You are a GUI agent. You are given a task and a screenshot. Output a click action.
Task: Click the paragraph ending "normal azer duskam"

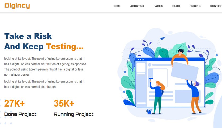(x=45, y=67)
